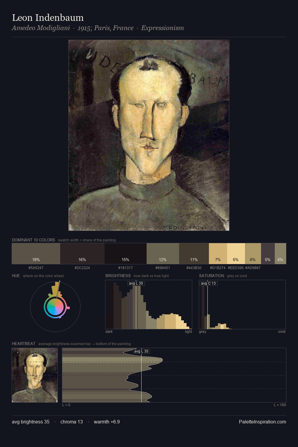Screen dimensions: 298x447
Task: Open the small Heartbeat painting thumbnail
Action: [x=35, y=375]
